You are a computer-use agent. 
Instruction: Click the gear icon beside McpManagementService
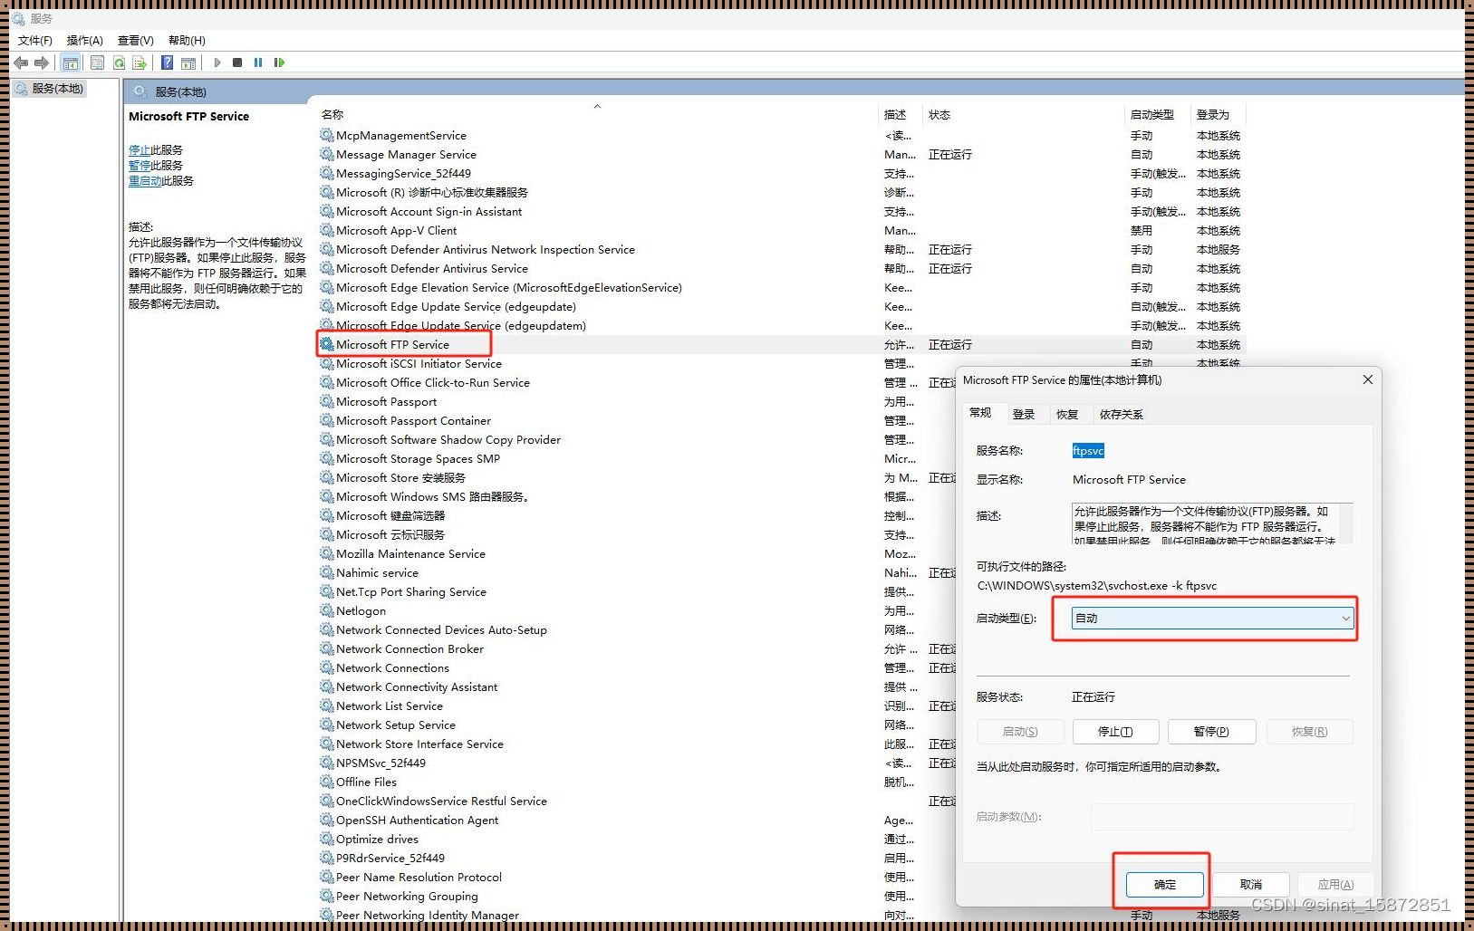(327, 135)
